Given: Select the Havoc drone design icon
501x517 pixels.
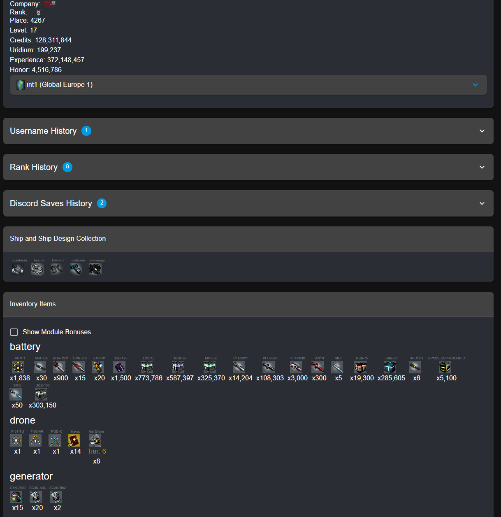Looking at the screenshot, I should pos(74,440).
